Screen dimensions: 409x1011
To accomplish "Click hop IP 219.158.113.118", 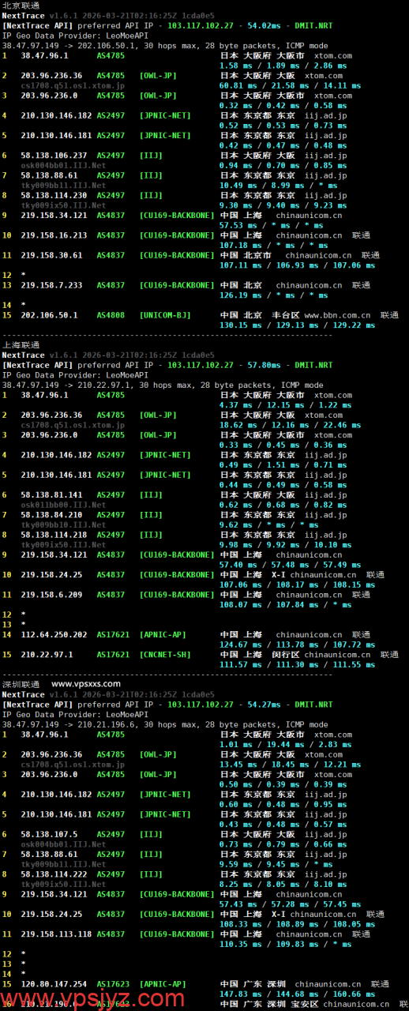I will 56,934.
